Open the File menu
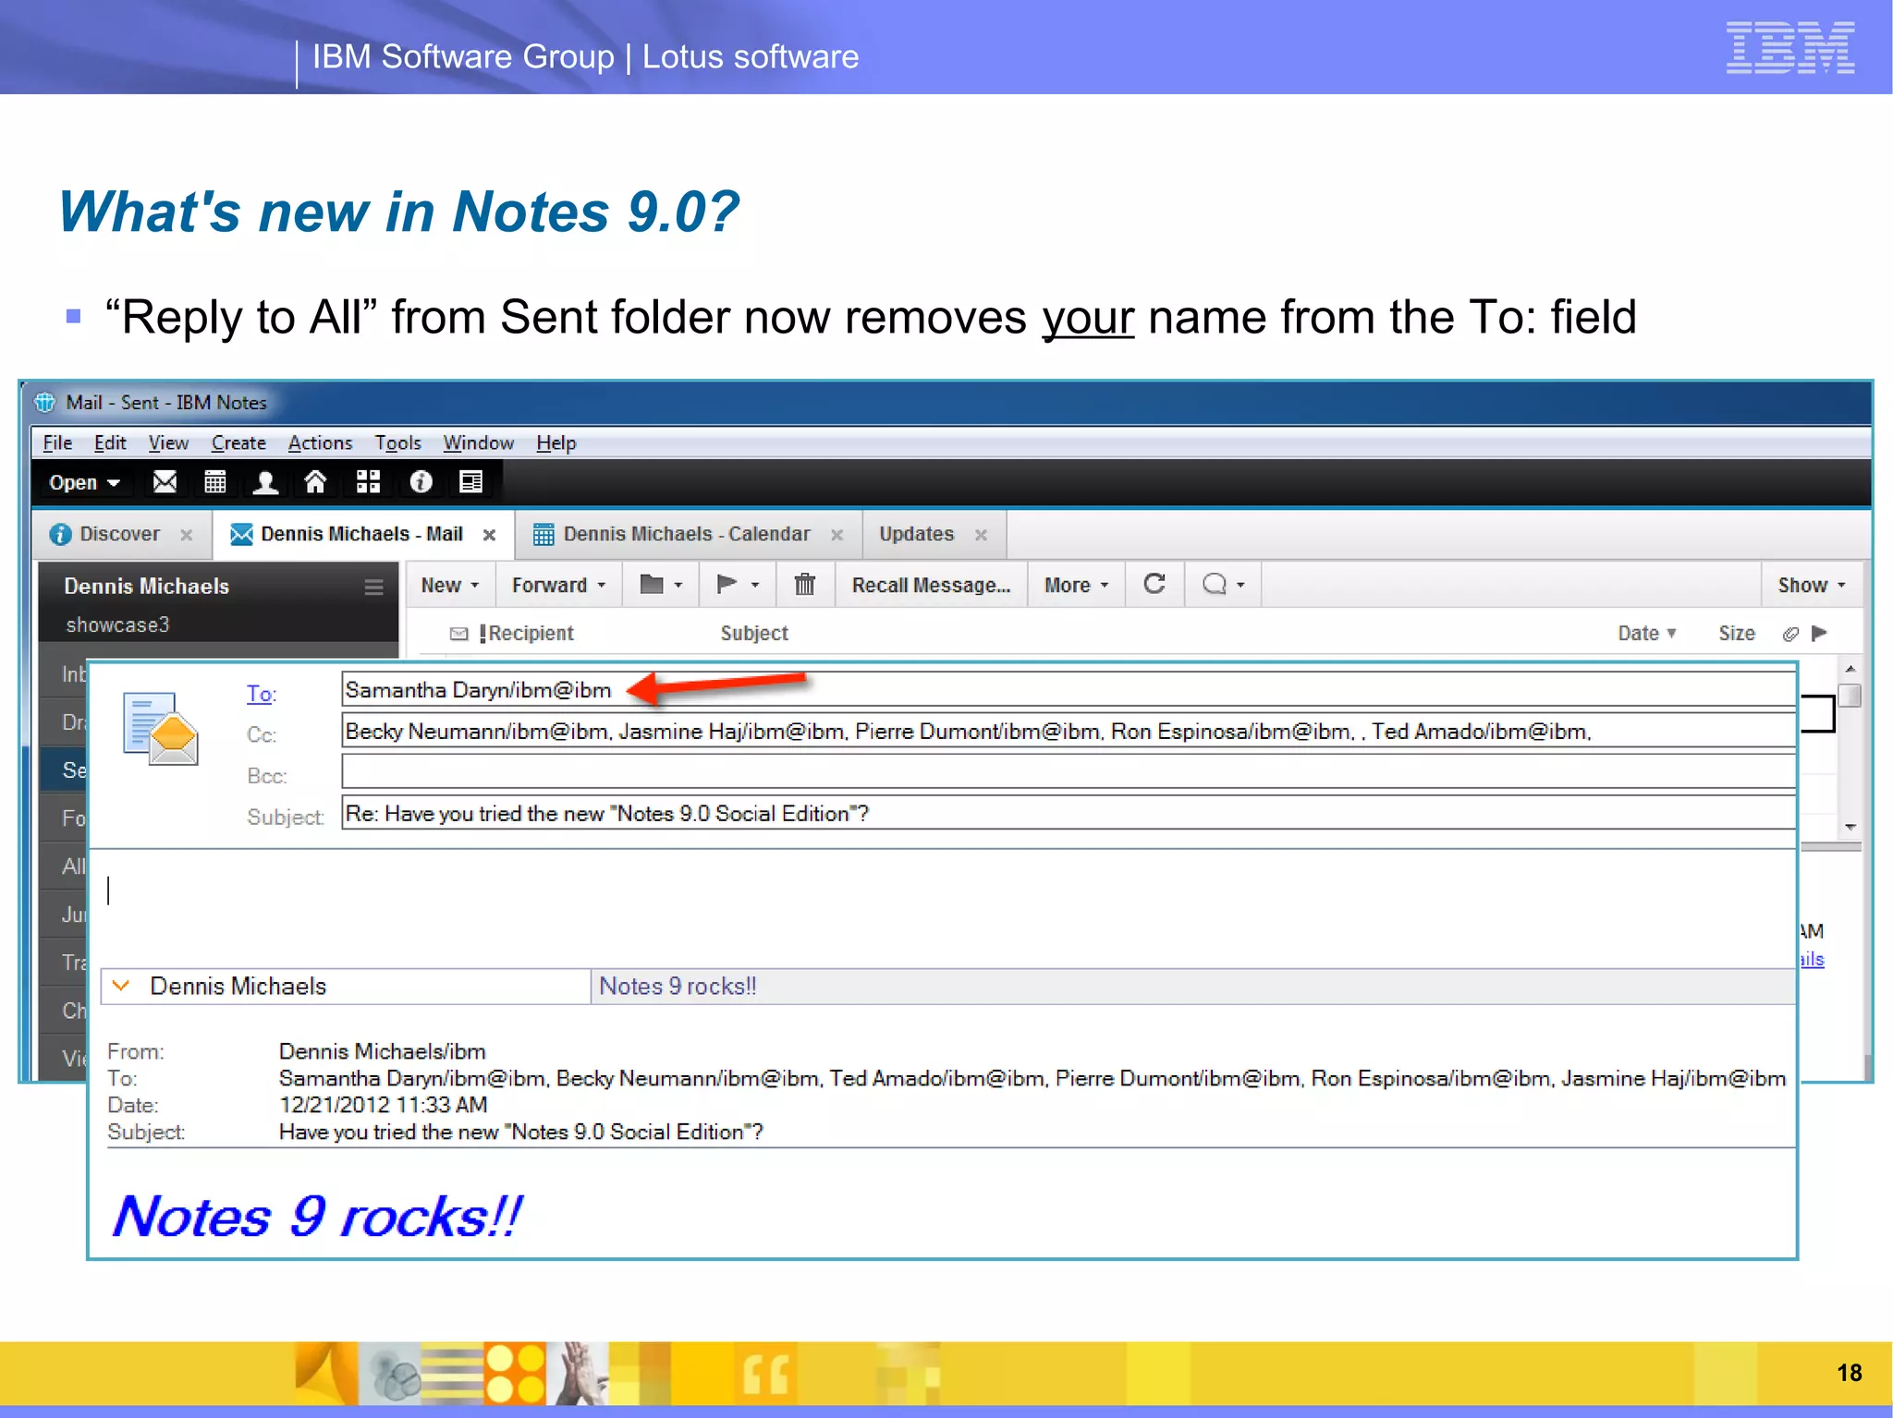Viewport: 1893px width, 1418px height. coord(57,442)
